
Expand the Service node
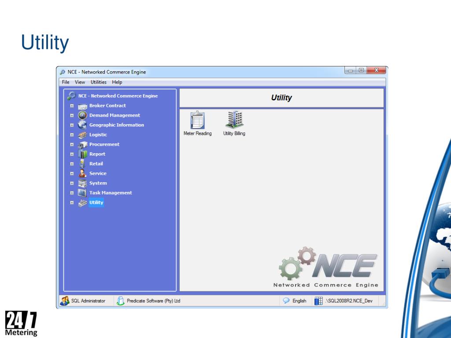(x=72, y=173)
